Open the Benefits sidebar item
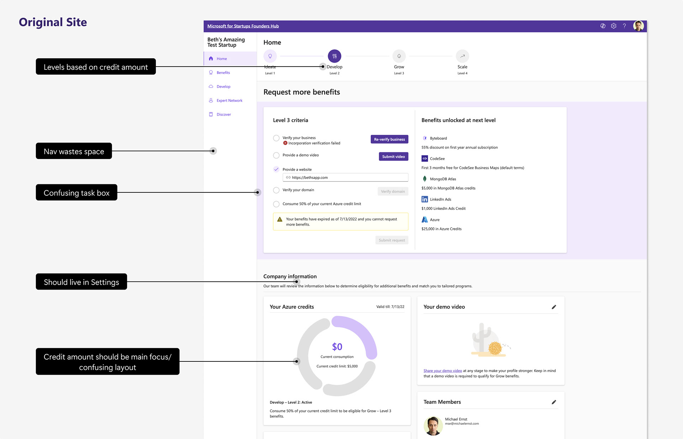The image size is (683, 439). click(230, 73)
